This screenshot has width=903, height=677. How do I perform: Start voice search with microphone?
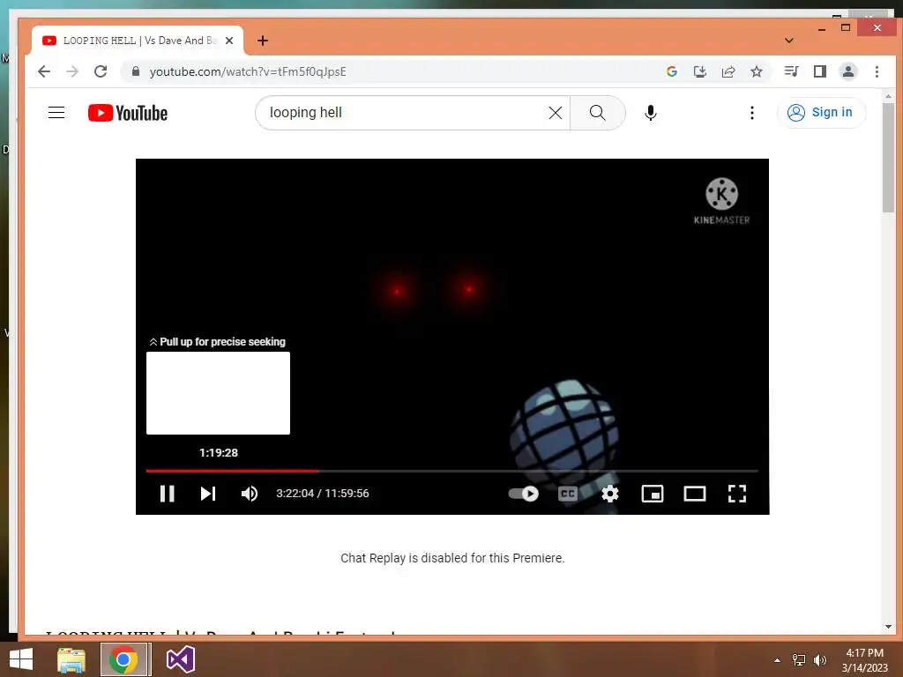pos(651,113)
